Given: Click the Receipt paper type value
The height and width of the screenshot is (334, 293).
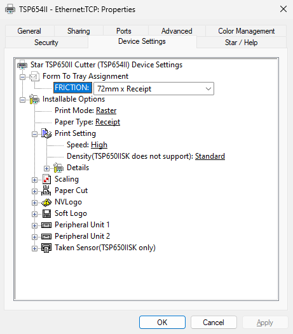Looking at the screenshot, I should (107, 122).
